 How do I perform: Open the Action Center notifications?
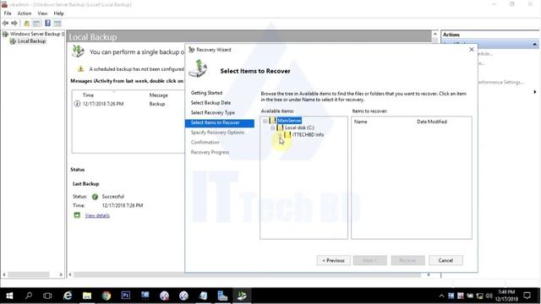coord(527,296)
